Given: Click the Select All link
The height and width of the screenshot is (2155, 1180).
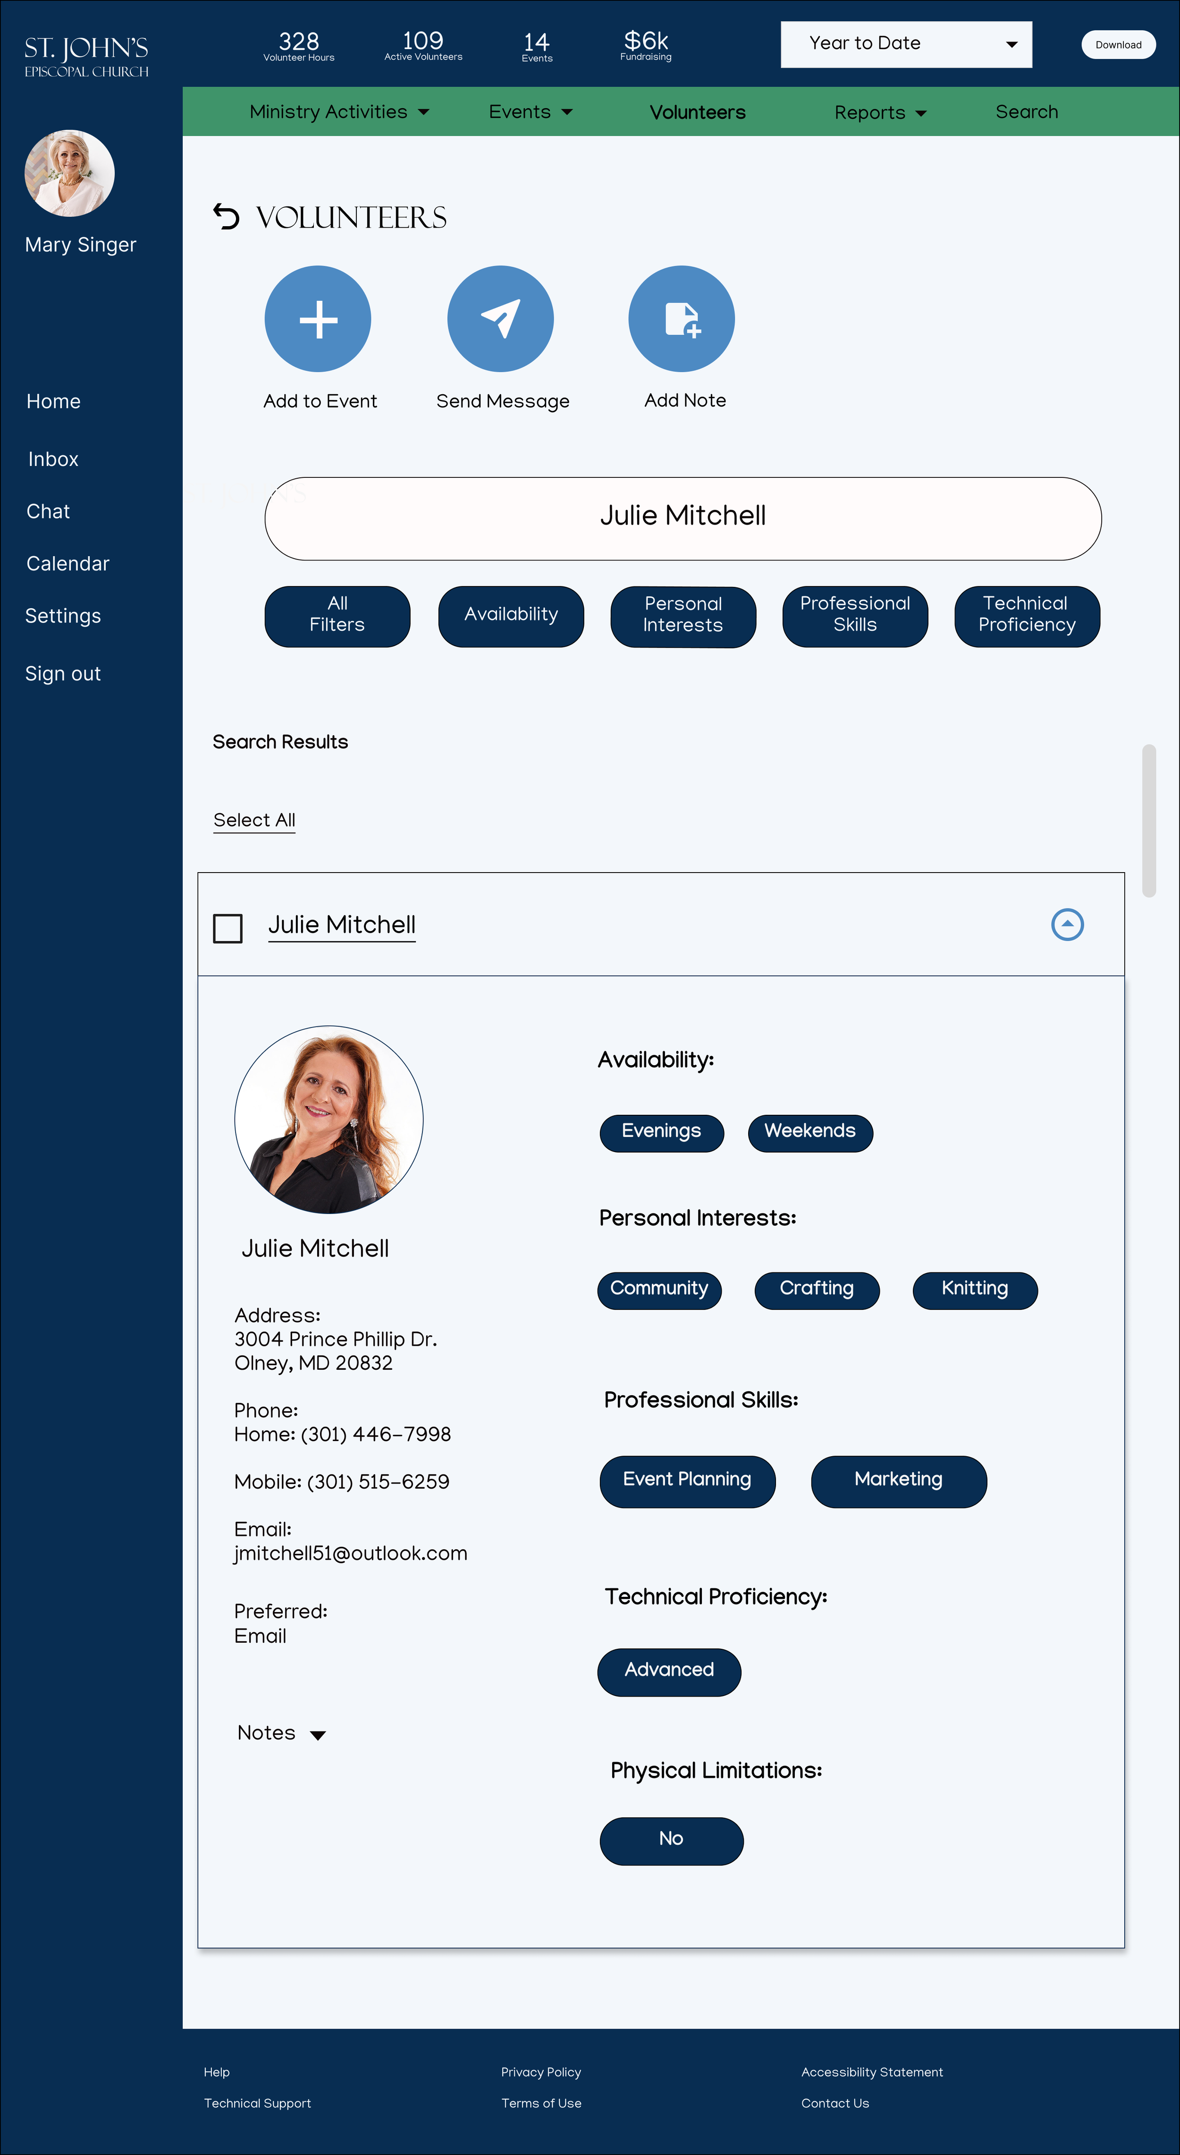Looking at the screenshot, I should 254,820.
